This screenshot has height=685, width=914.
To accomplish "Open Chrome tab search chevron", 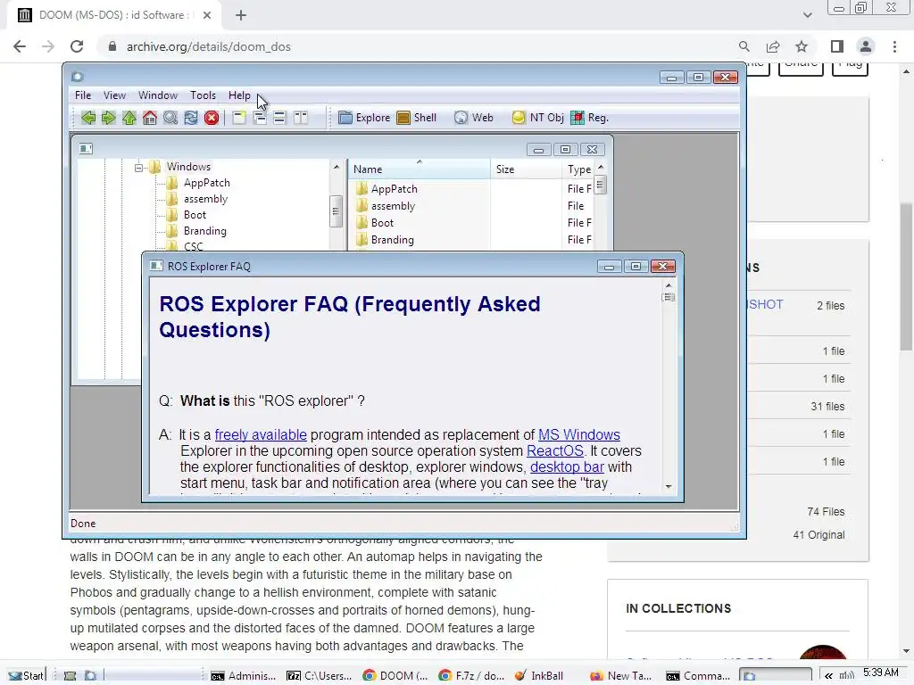I will (x=807, y=15).
